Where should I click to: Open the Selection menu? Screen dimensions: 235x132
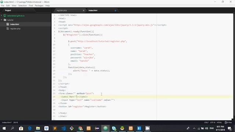(x=22, y=5)
